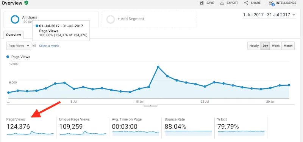Click the Overview page title
The width and height of the screenshot is (303, 142).
pyautogui.click(x=12, y=3)
